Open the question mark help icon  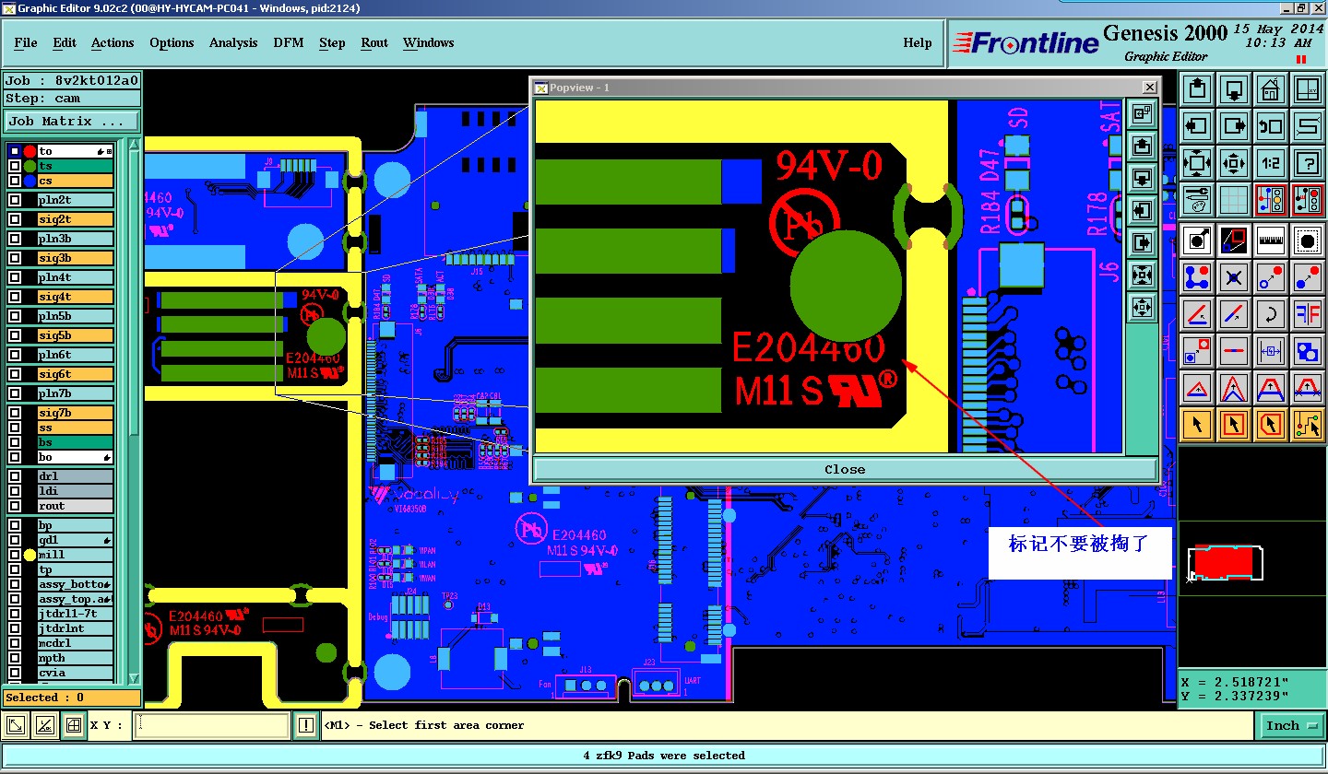[1308, 163]
